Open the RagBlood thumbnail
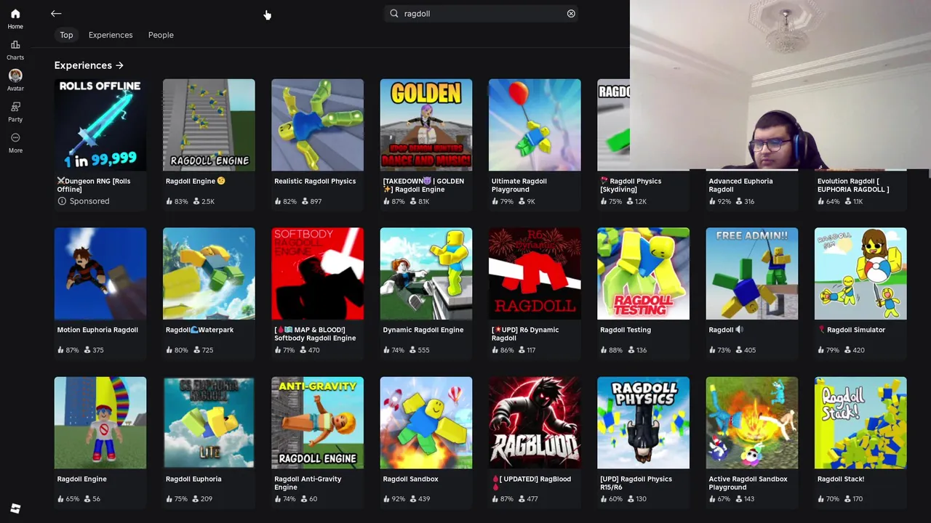 tap(535, 423)
